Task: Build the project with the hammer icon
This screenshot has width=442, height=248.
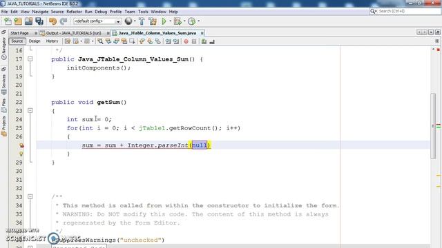Action: pos(142,21)
